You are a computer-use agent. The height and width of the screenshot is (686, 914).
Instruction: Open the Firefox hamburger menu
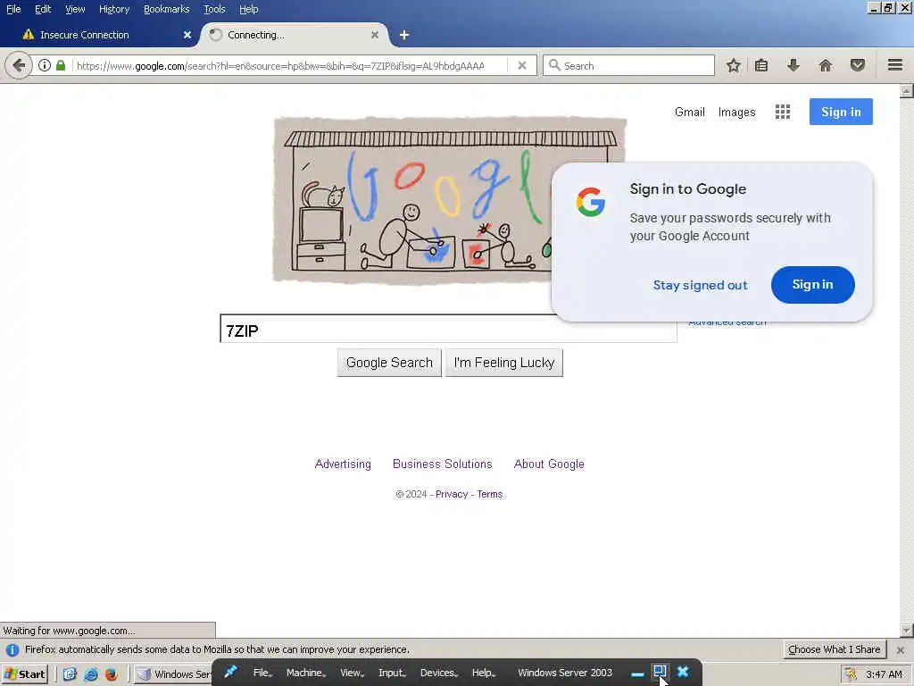[x=895, y=65]
